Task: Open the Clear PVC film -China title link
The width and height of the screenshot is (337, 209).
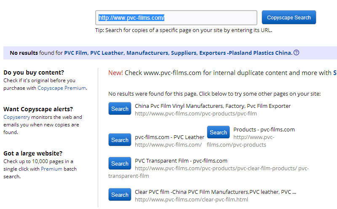Action: click(215, 192)
